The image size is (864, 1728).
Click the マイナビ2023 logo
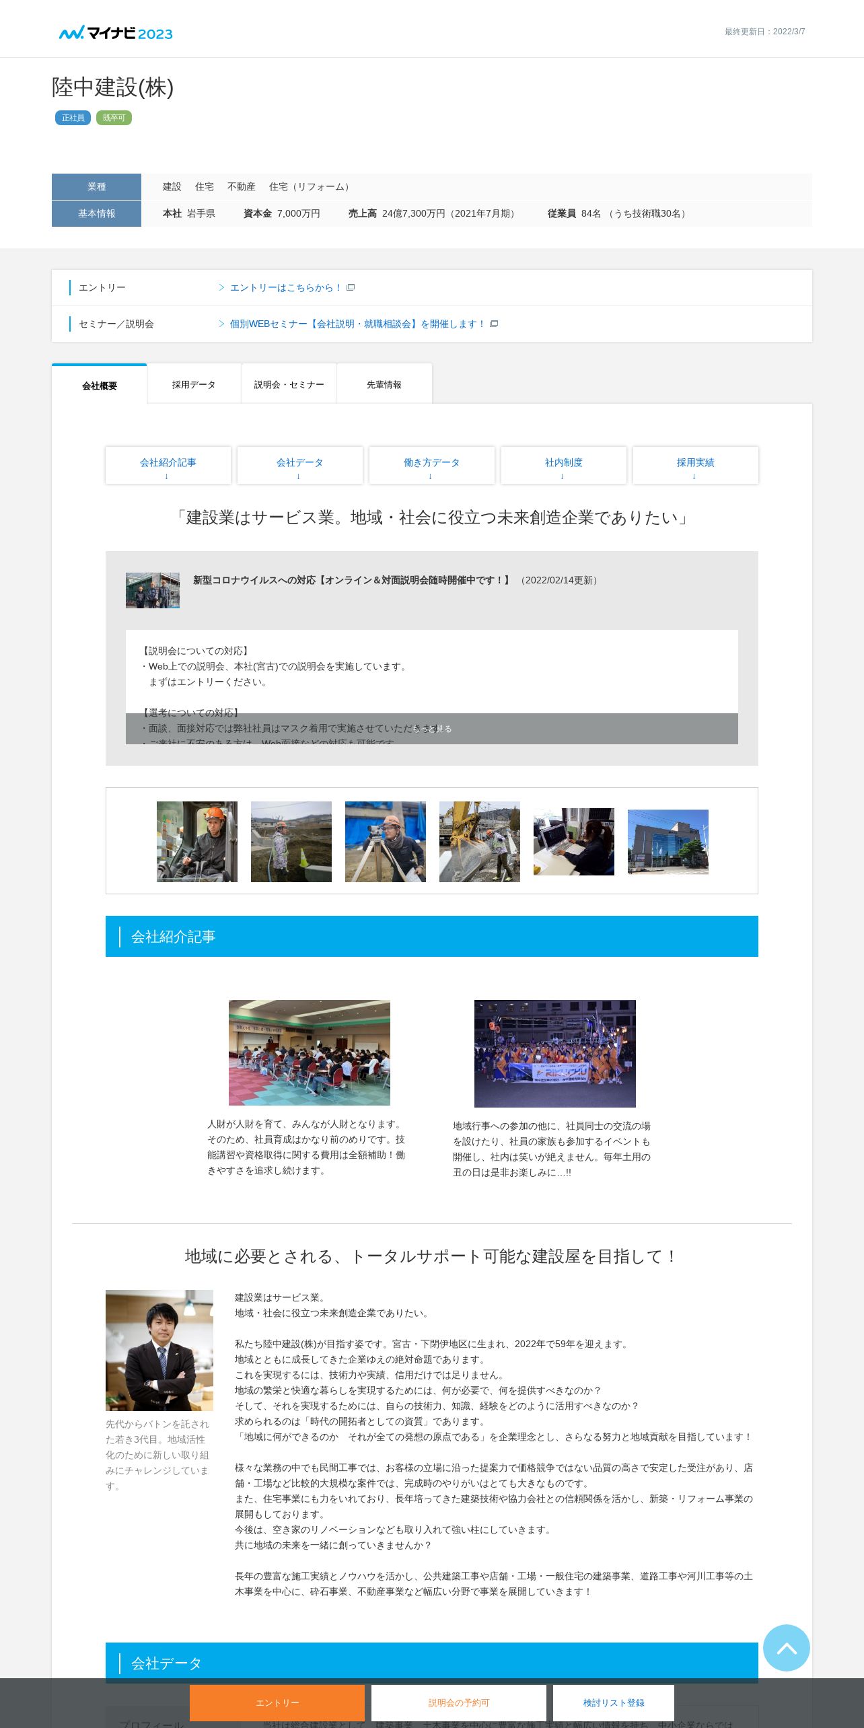pos(116,33)
